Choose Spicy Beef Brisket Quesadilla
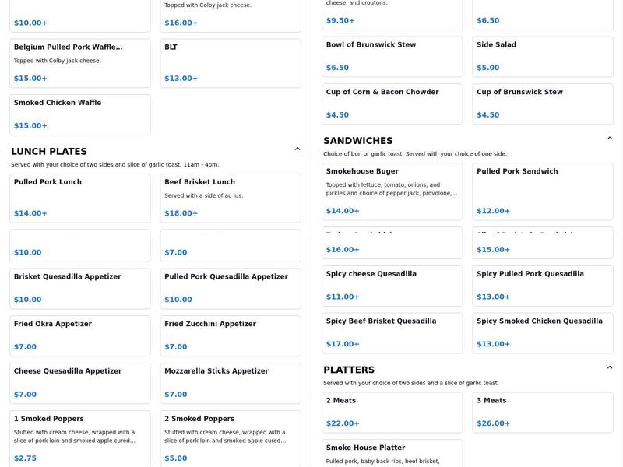Screen dimensions: 623x467 (392, 332)
